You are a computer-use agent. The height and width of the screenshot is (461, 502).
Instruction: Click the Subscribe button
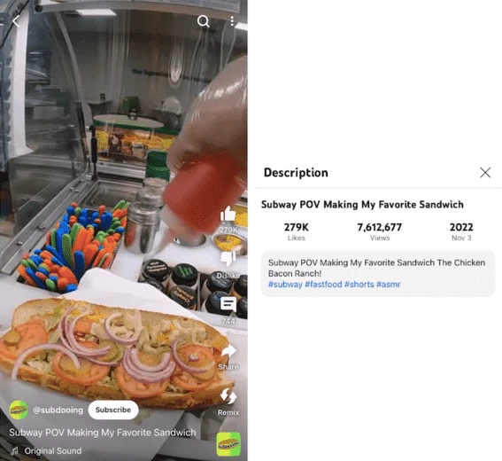click(x=113, y=410)
